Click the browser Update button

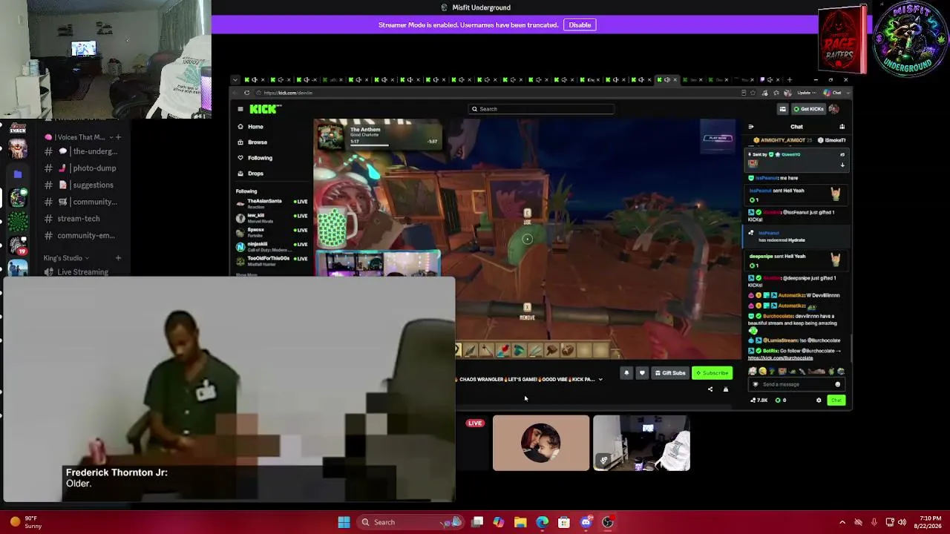tap(805, 93)
